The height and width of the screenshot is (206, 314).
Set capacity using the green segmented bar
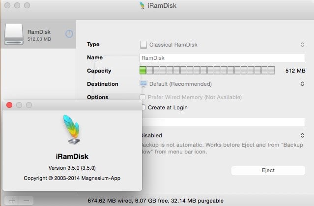(207, 70)
